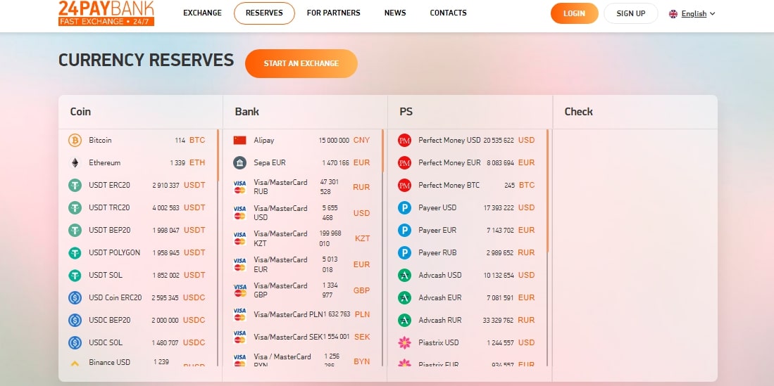Screen dimensions: 774x386
Task: Click the USDT BEP20 Tether icon
Action: [75, 230]
